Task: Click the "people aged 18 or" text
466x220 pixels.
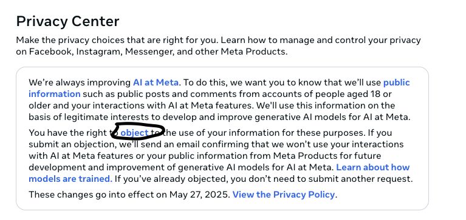Action: 353,95
